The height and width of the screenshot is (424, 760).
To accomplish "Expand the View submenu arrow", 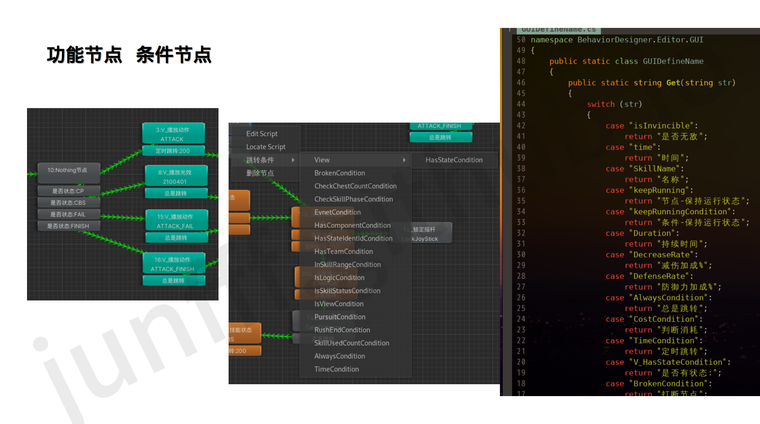I will coord(404,160).
